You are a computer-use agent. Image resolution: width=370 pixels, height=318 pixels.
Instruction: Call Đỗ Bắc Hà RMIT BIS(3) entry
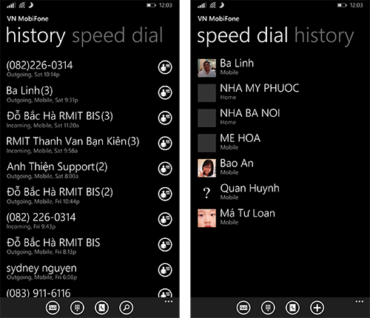coord(60,119)
